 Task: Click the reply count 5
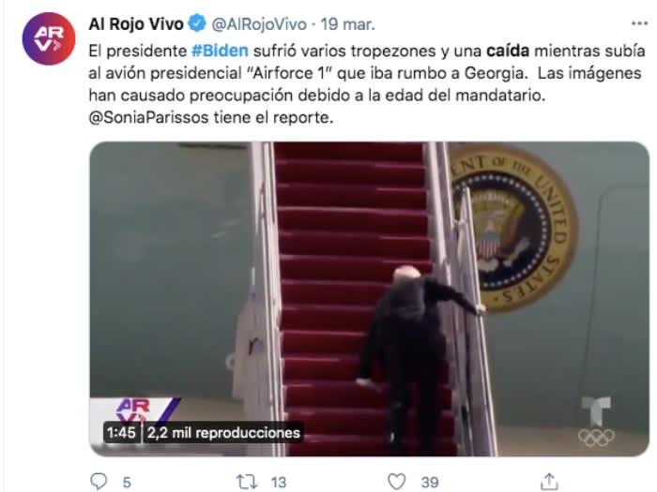(x=127, y=483)
